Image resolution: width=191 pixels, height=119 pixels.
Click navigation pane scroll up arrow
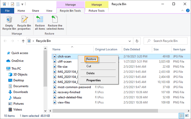45,48
